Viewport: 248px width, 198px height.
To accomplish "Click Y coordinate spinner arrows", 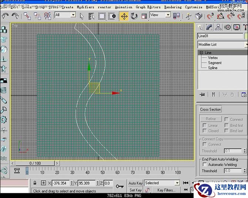I will (x=97, y=183).
